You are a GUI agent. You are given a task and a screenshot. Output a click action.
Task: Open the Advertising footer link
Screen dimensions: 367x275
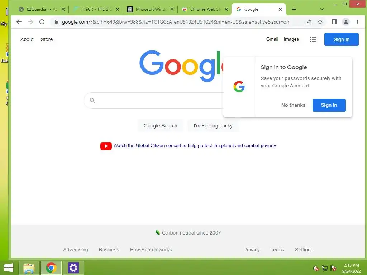click(75, 250)
